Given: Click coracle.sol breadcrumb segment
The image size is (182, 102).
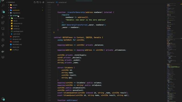Looking at the screenshot, I should (x=63, y=2).
